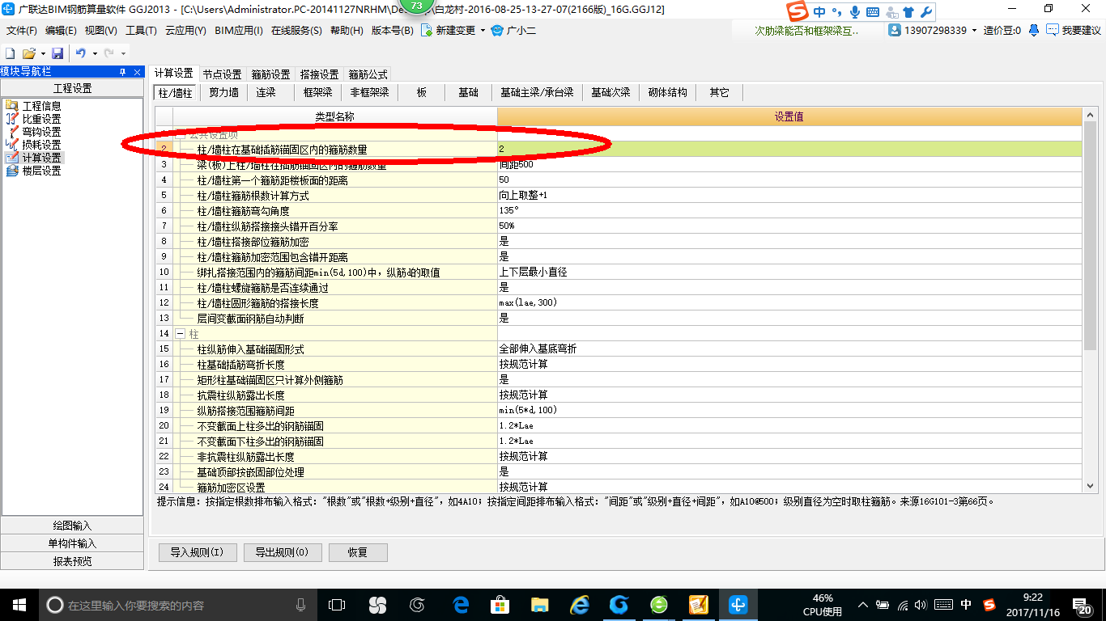The height and width of the screenshot is (621, 1106).
Task: Click the 广小二 mascot icon
Action: tap(497, 30)
